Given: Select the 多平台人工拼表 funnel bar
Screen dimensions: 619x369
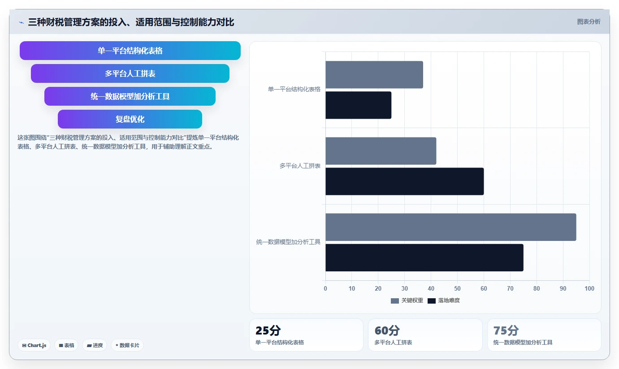Looking at the screenshot, I should pyautogui.click(x=130, y=73).
